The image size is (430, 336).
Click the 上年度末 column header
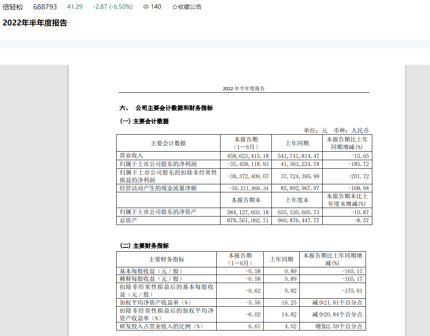[x=297, y=200]
